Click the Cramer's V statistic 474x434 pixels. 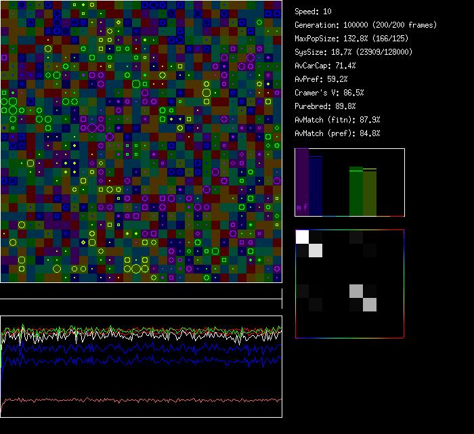(329, 93)
